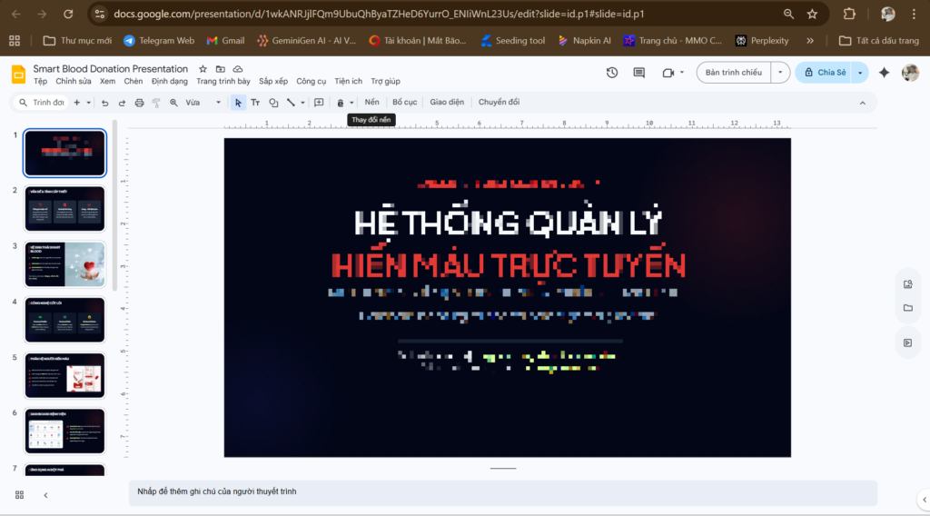Open the "Chèn" menu
This screenshot has width=930, height=516.
134,82
